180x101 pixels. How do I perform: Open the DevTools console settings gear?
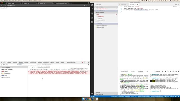(x=89, y=65)
